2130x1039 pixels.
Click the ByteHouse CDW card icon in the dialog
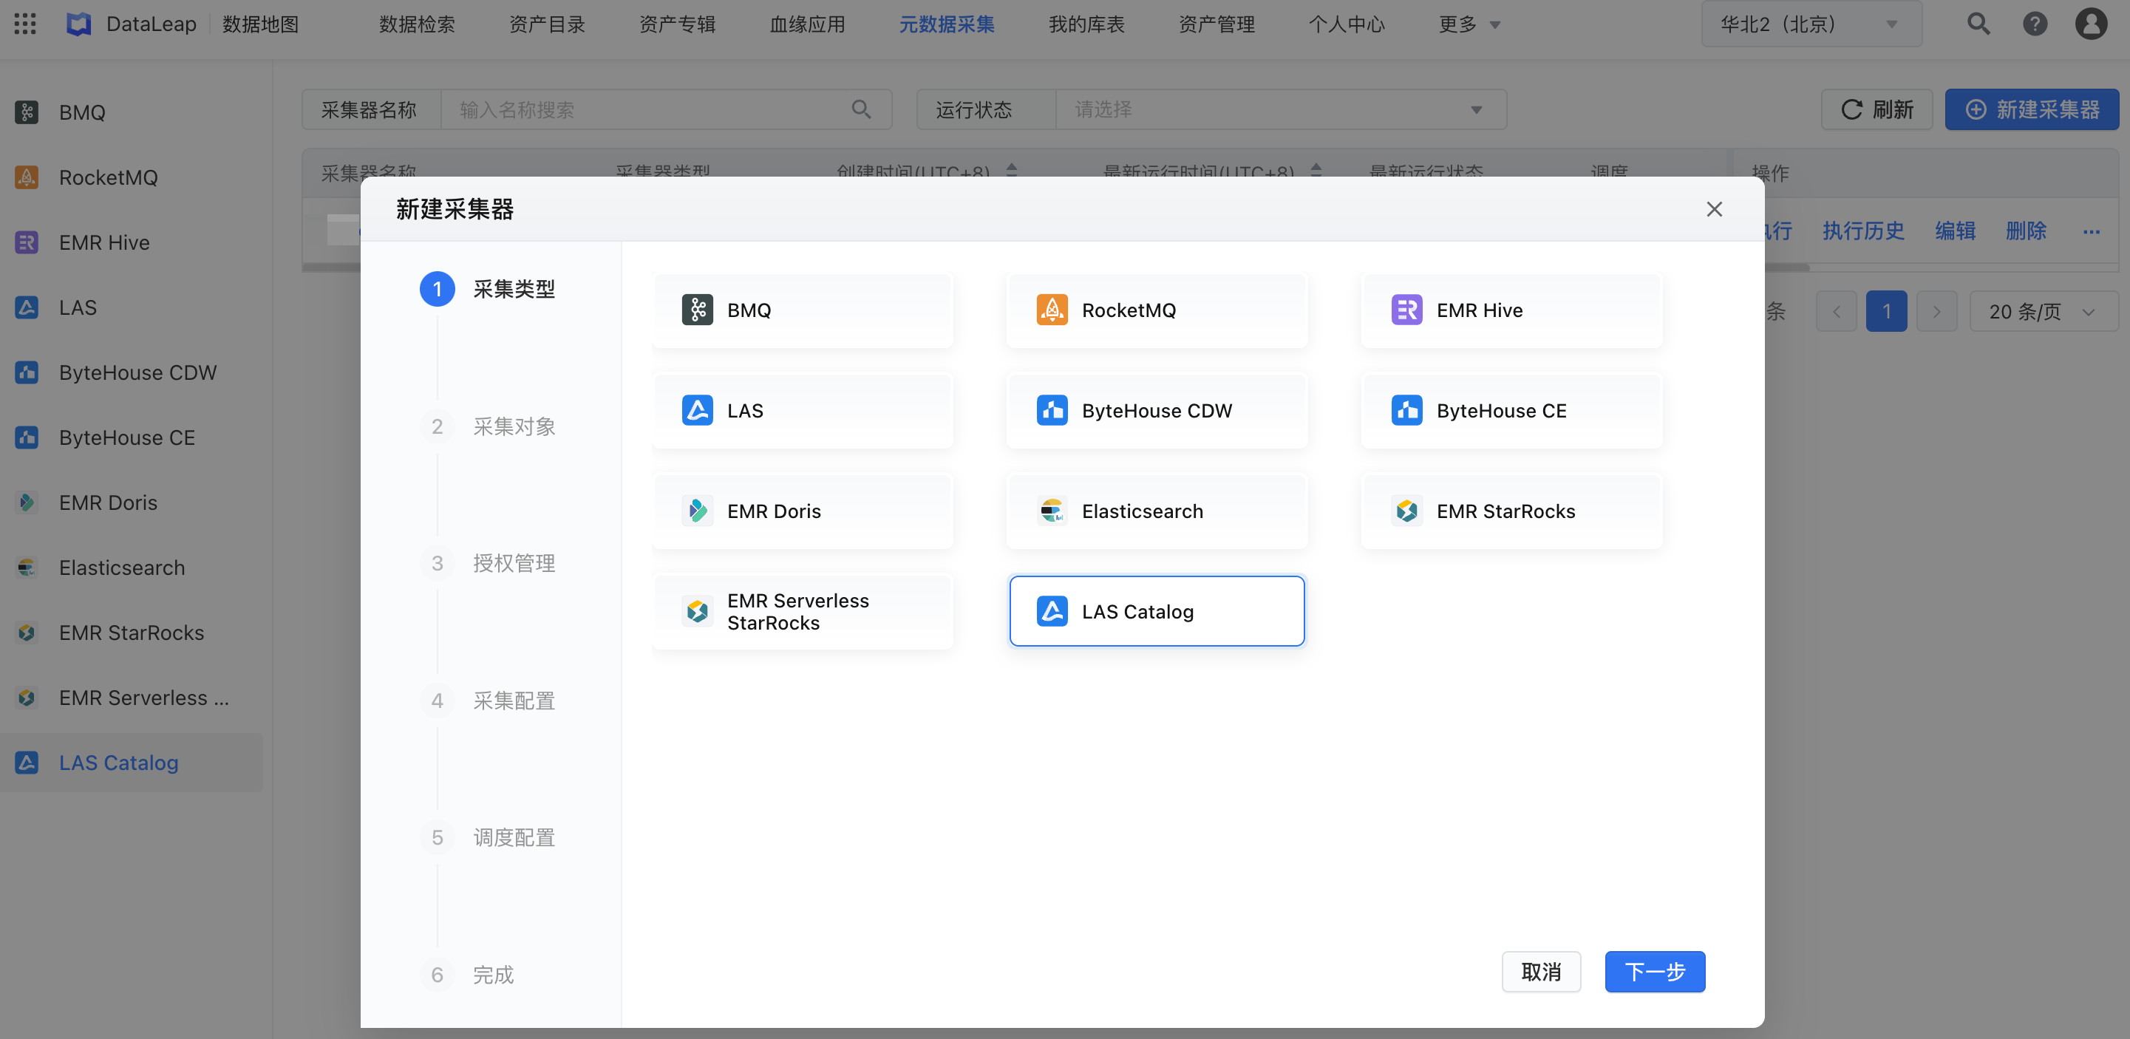coord(1052,410)
